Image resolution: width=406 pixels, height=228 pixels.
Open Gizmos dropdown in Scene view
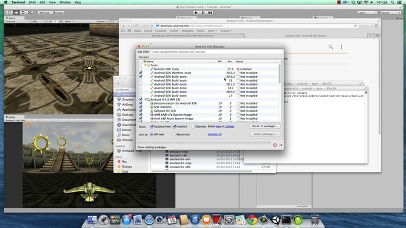[x=101, y=22]
